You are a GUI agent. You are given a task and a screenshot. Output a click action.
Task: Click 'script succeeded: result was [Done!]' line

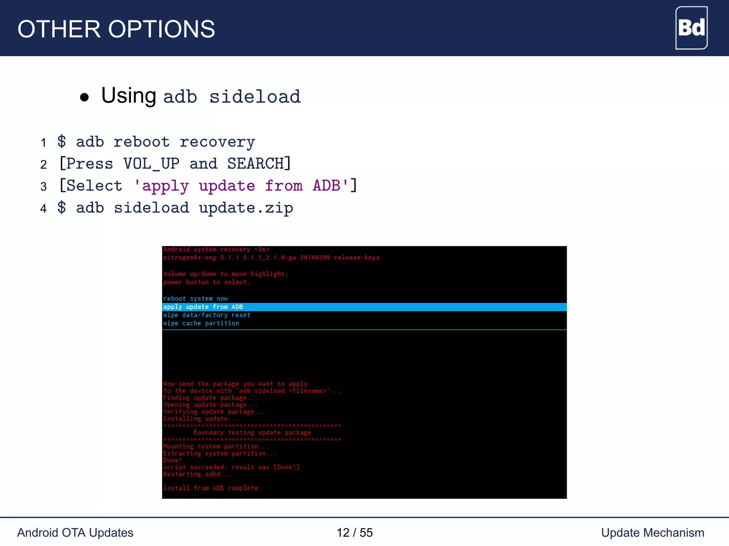click(231, 467)
